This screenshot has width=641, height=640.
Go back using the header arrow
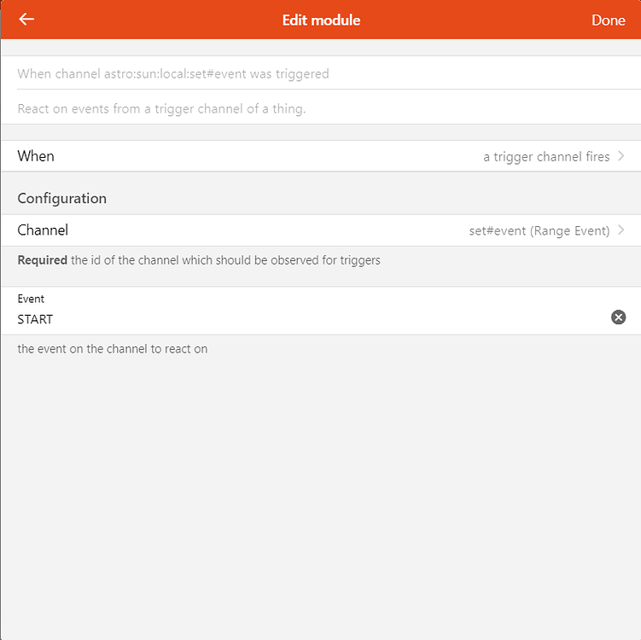[26, 19]
